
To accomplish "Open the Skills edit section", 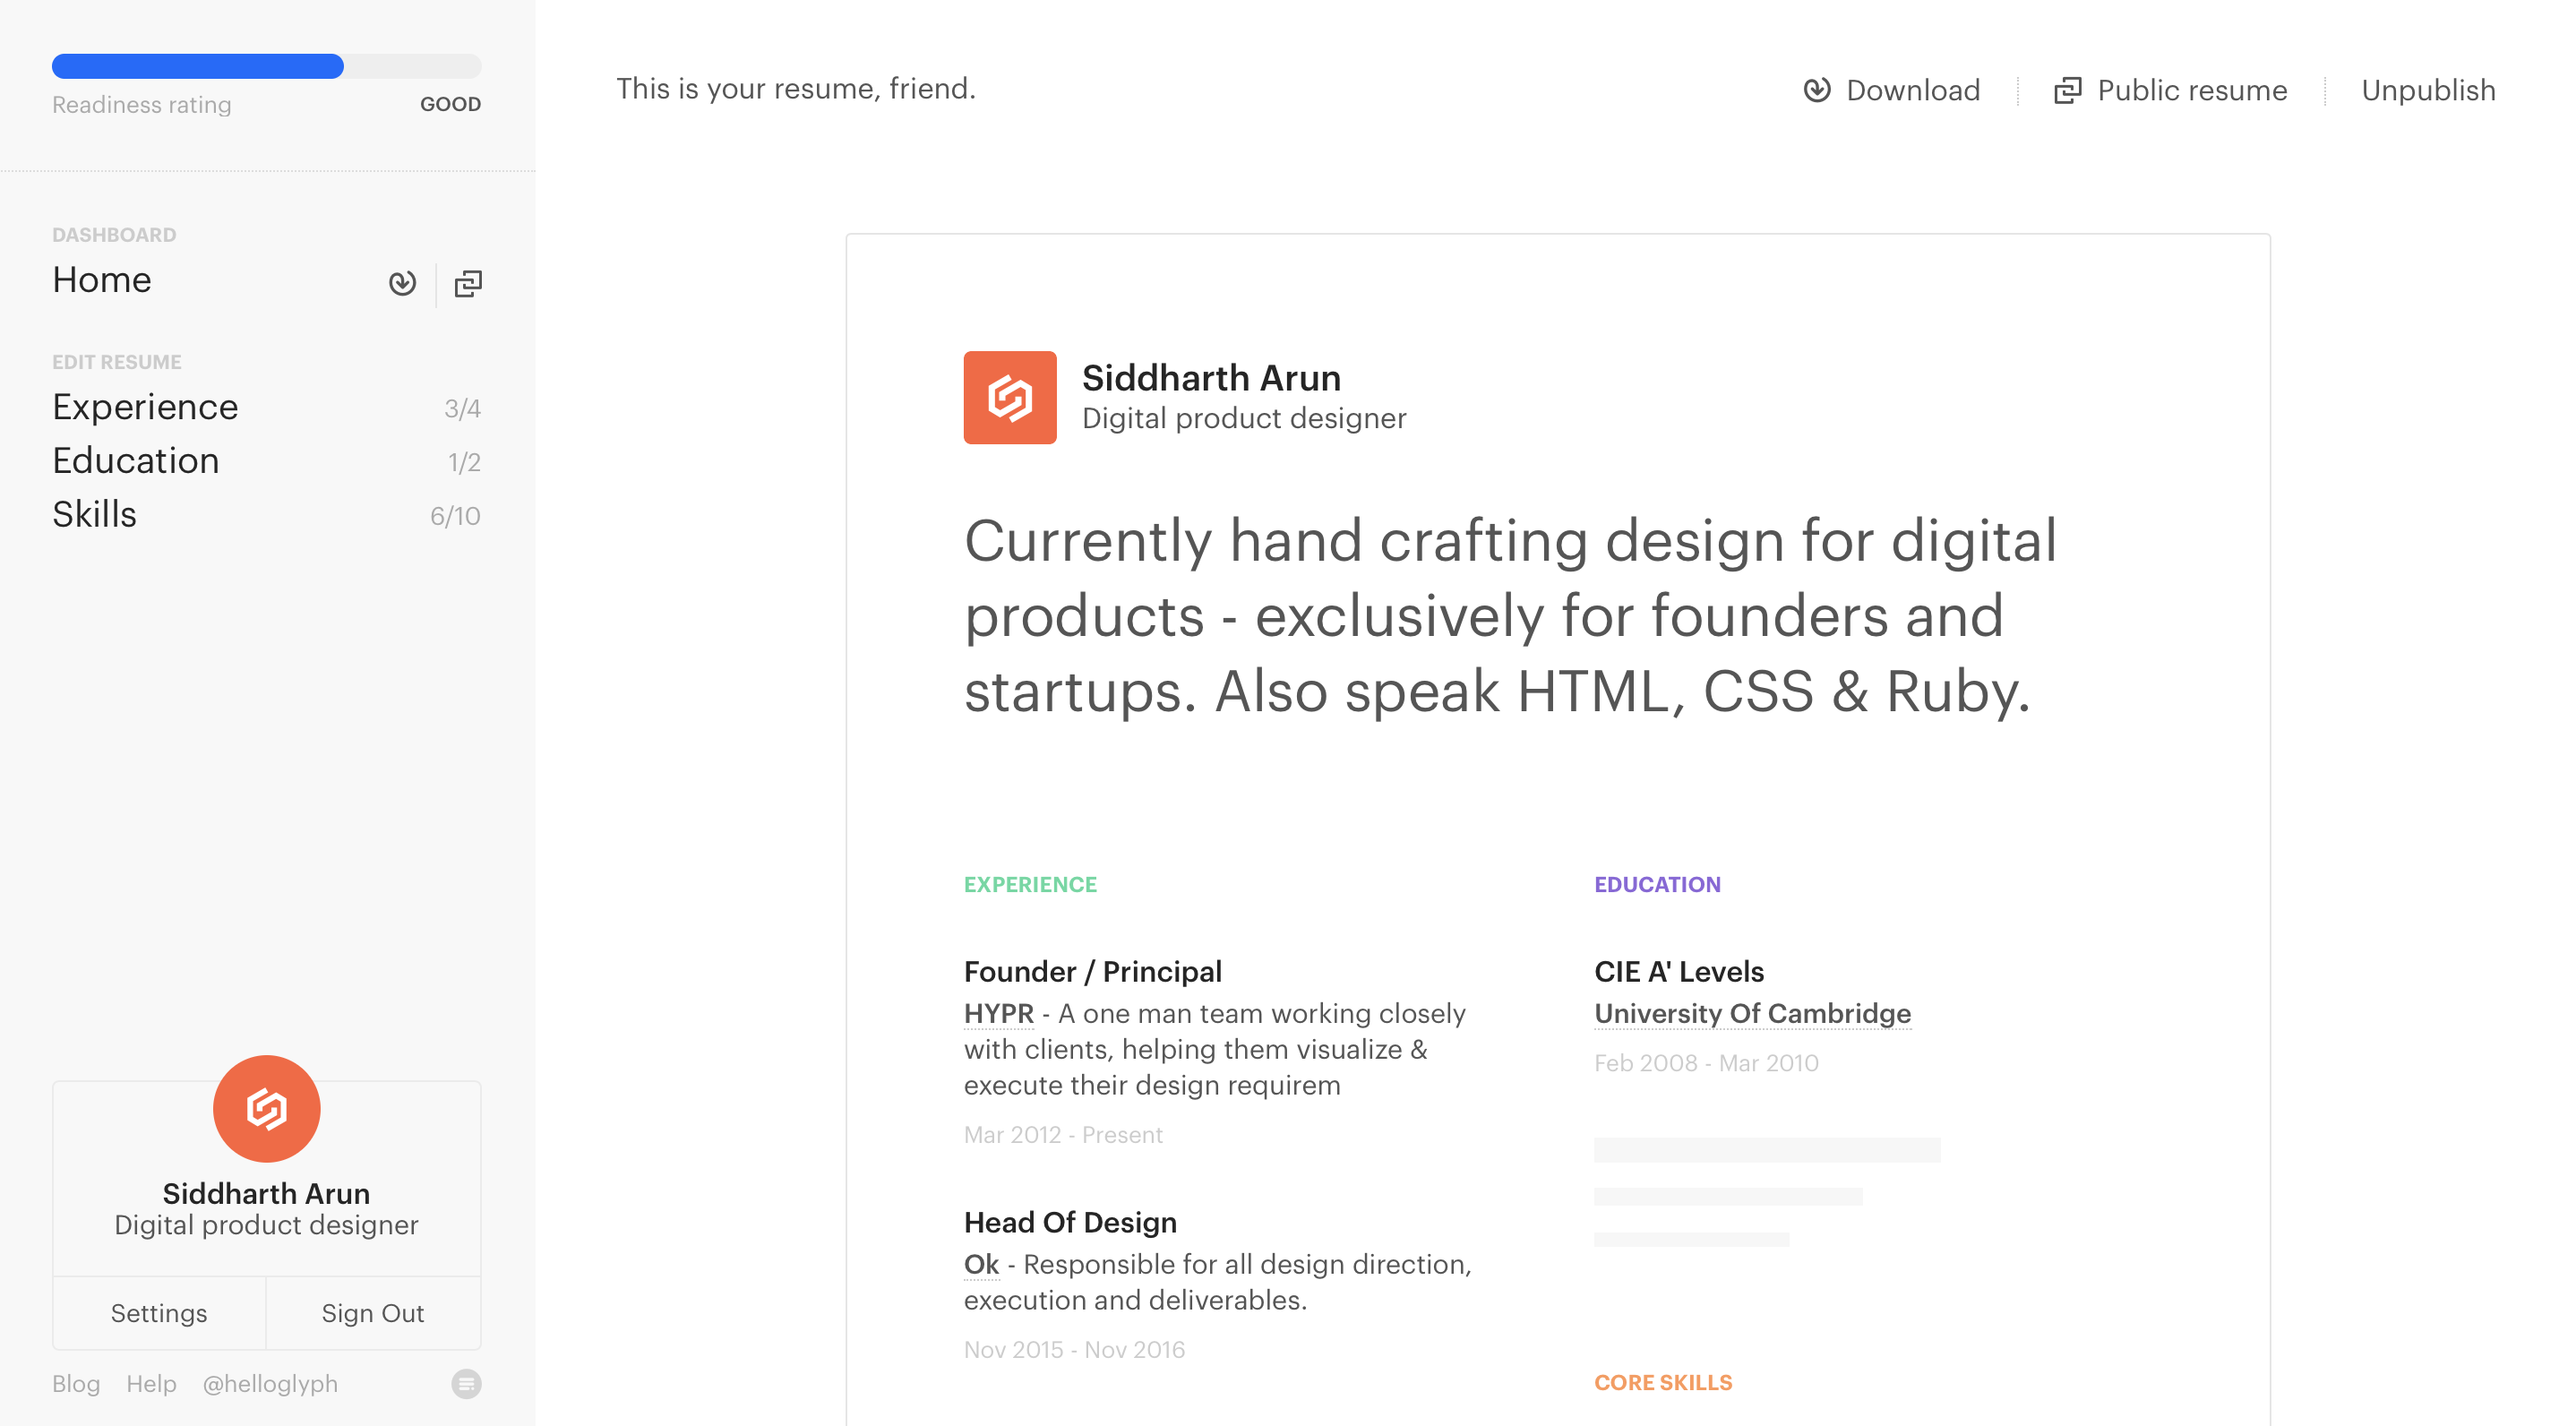I will pos(95,515).
